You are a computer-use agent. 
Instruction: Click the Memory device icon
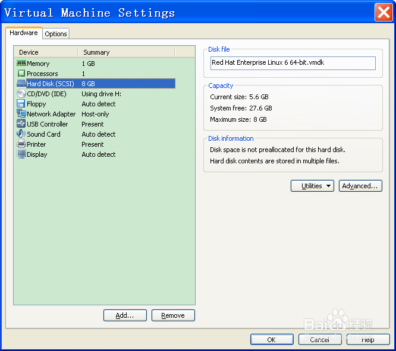[21, 63]
